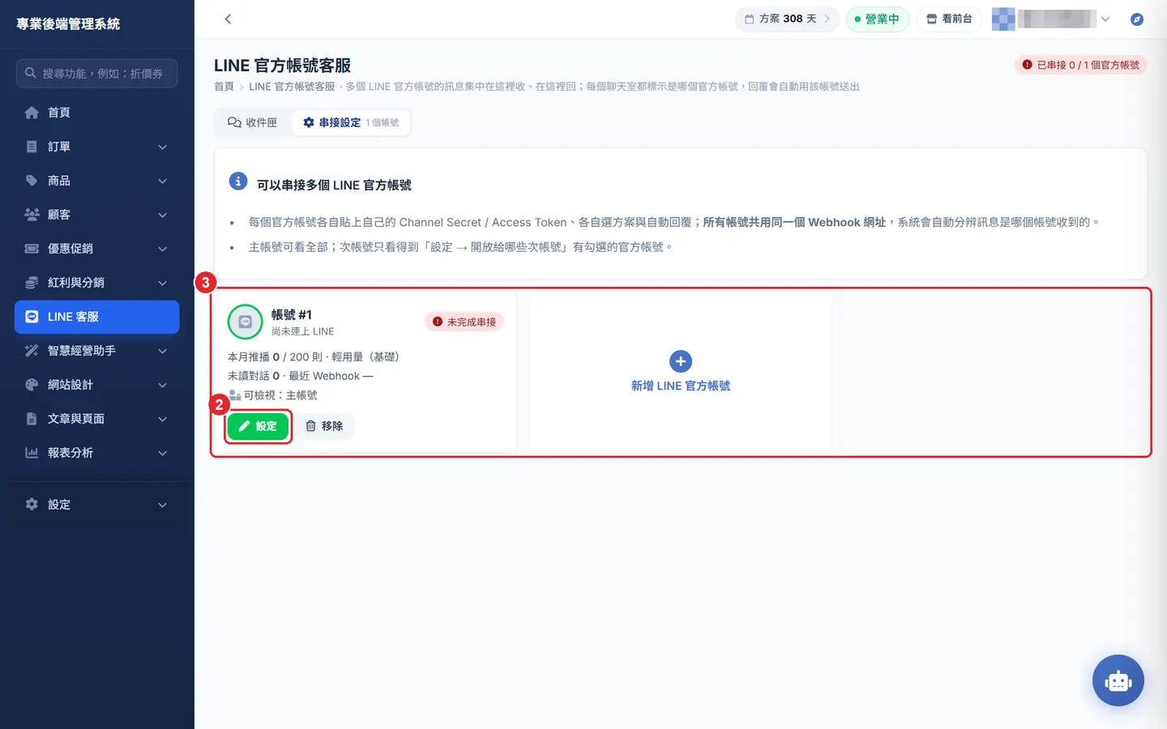Image resolution: width=1167 pixels, height=729 pixels.
Task: Open the user account dropdown arrow
Action: pos(1105,19)
